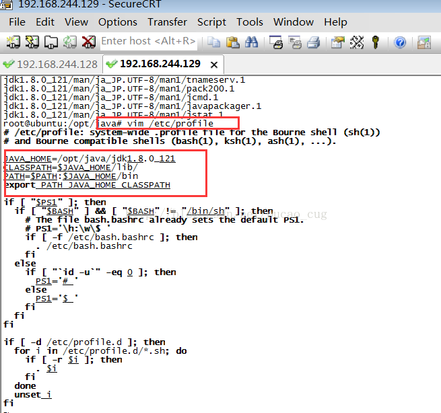Viewport: 441px width, 413px height.
Task: Disconnect the session with the red X icon
Action: 88,42
